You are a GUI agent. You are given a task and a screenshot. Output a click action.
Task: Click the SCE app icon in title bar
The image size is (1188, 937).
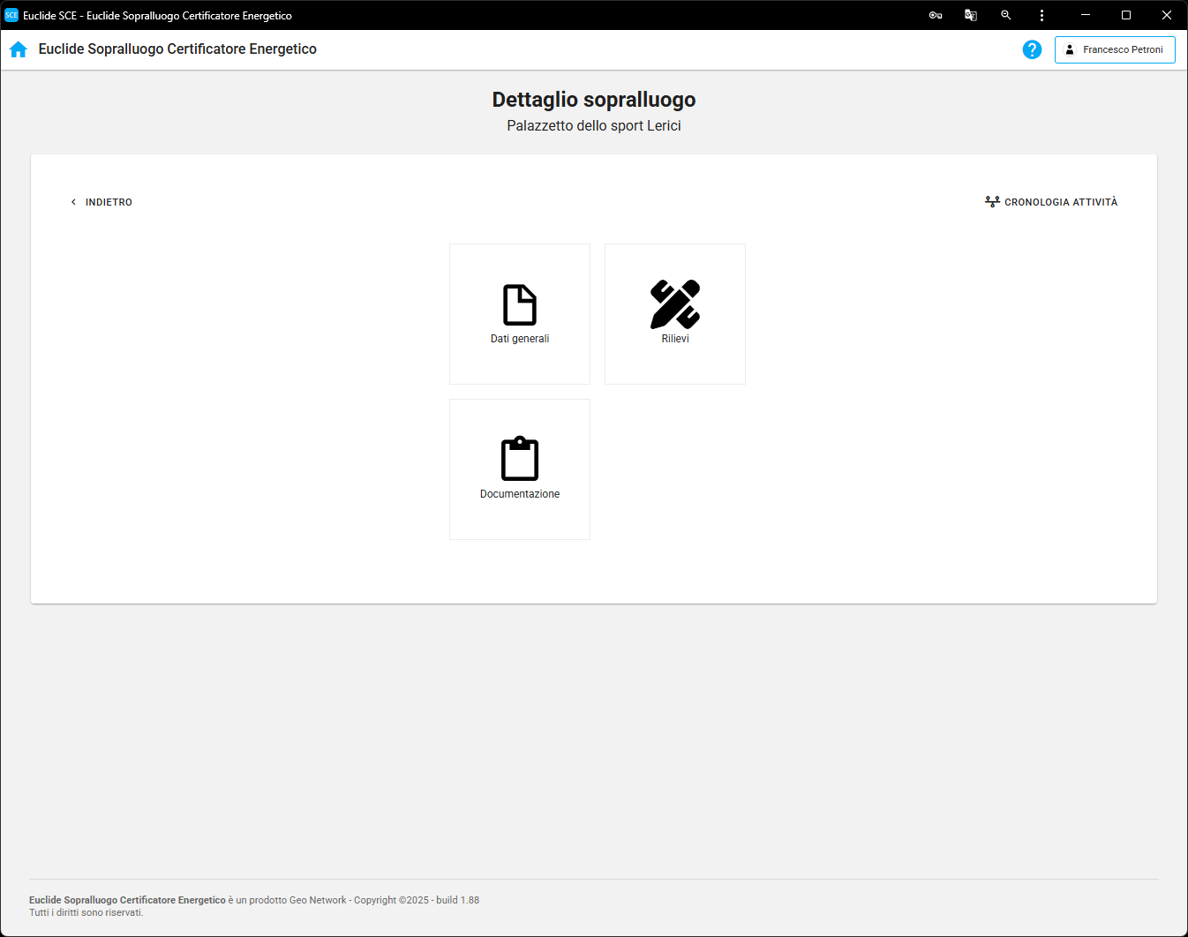click(11, 15)
